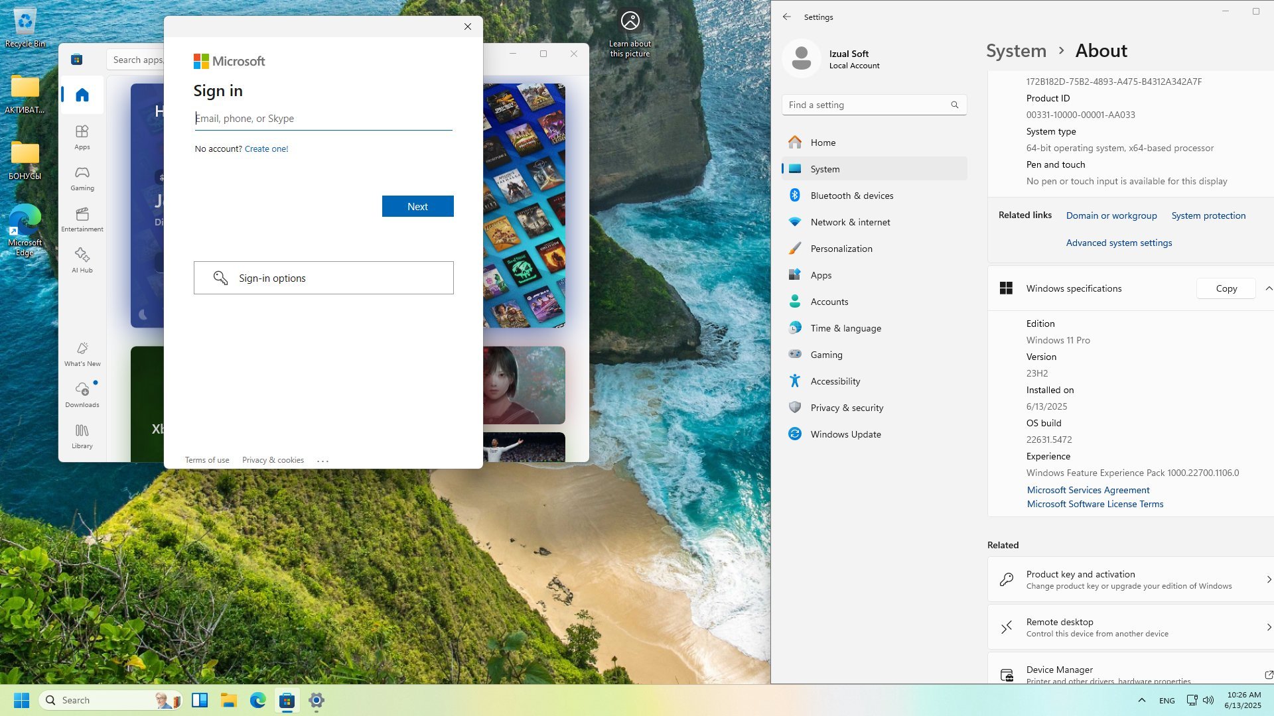Click the taskbar Search box
This screenshot has height=716, width=1274.
[111, 700]
